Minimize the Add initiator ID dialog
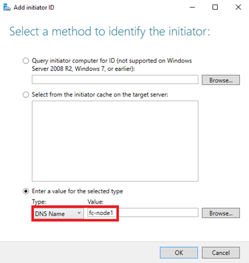This screenshot has height=263, width=249. (x=192, y=8)
